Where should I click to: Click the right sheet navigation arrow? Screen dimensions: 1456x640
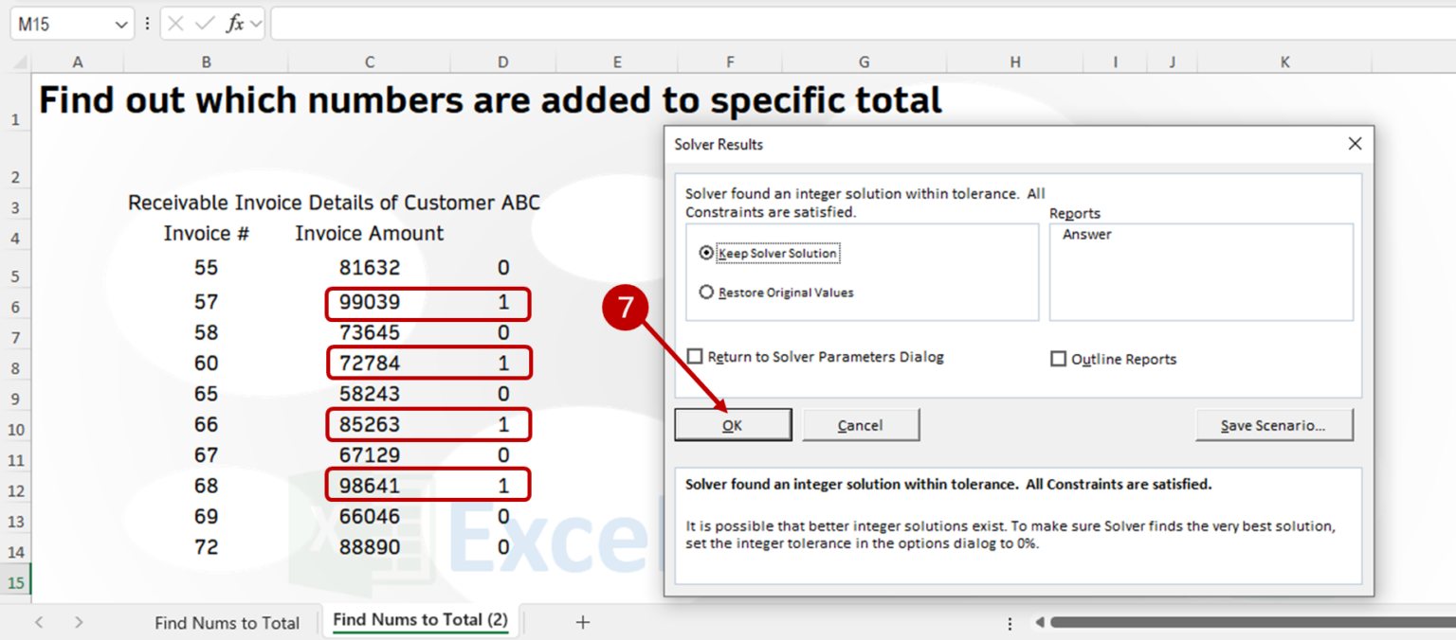(x=79, y=622)
